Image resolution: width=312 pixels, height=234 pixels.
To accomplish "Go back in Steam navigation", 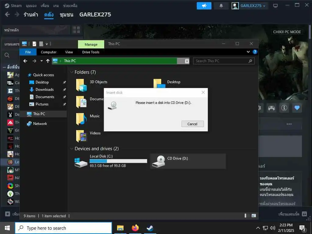I will [x=7, y=14].
